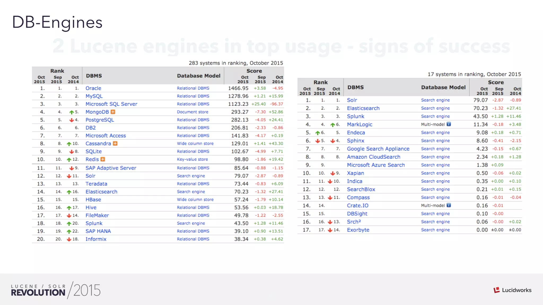The width and height of the screenshot is (543, 305).
Task: Open the Indica link
Action: click(x=354, y=181)
